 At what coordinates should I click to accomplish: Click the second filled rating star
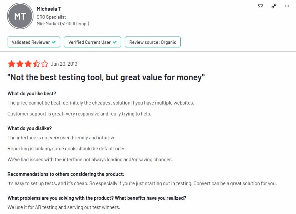coord(20,64)
